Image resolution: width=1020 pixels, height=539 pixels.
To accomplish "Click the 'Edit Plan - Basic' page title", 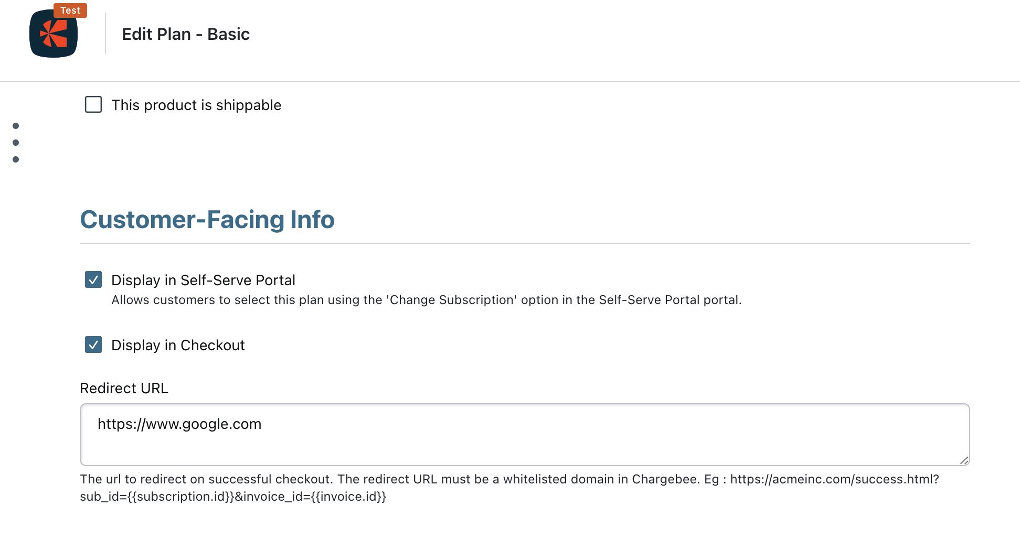I will click(x=186, y=34).
